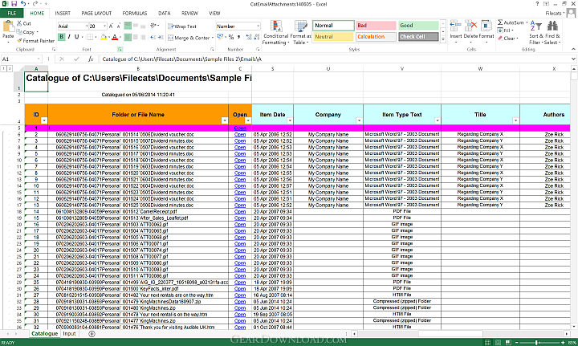Apply the Calculation cell style
Viewport: 578px width, 346px height.
pos(376,36)
